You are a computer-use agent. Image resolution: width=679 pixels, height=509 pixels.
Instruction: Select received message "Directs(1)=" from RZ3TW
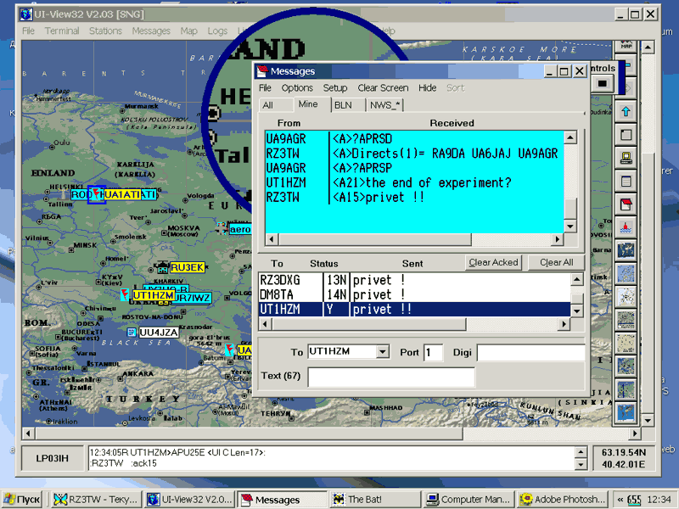click(414, 154)
